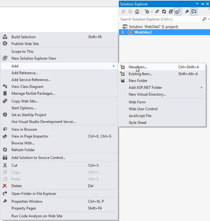Choose Add Reference...
This screenshot has height=221, width=210.
pyautogui.click(x=59, y=73)
